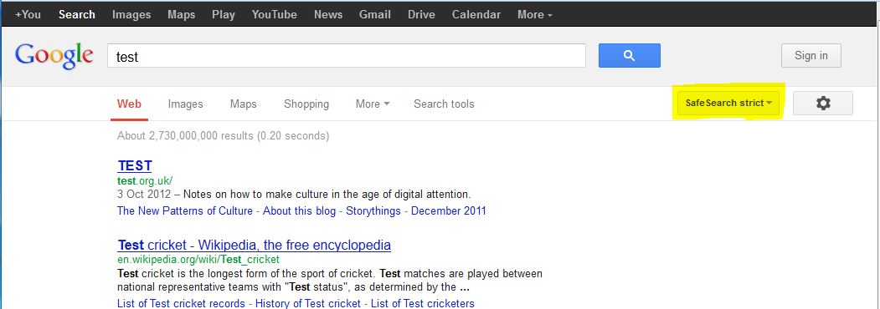Open Gmail in top bar

pyautogui.click(x=375, y=14)
